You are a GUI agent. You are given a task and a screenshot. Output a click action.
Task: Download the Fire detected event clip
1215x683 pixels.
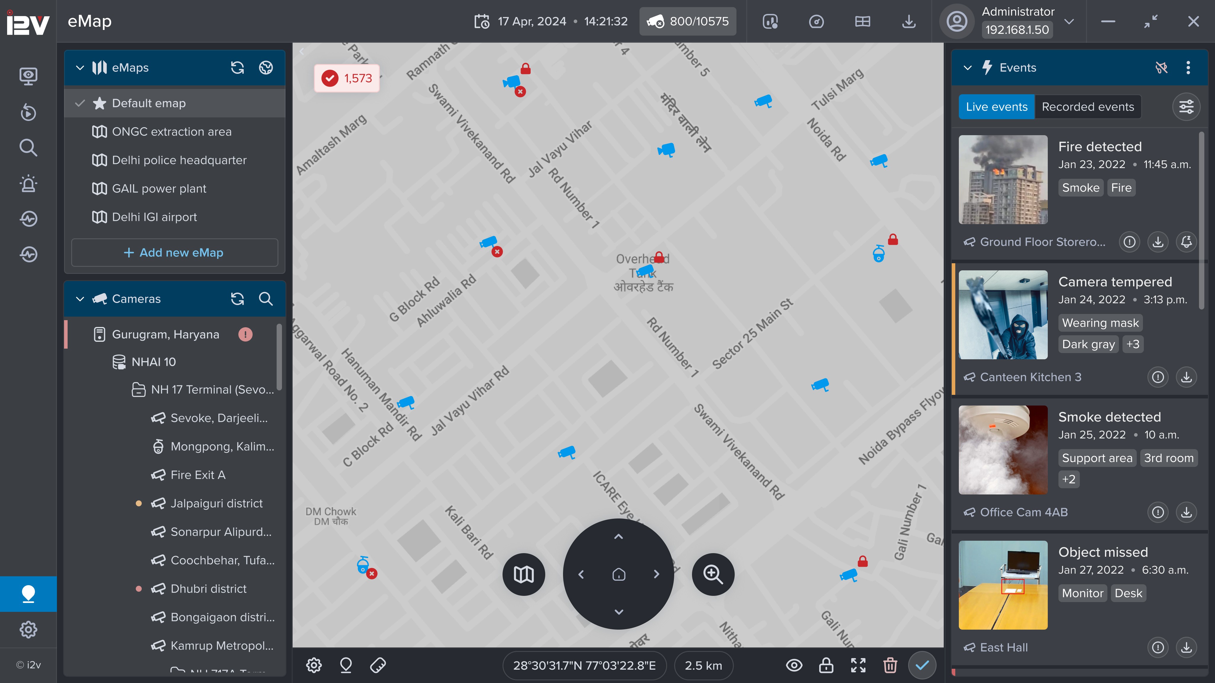[1157, 242]
